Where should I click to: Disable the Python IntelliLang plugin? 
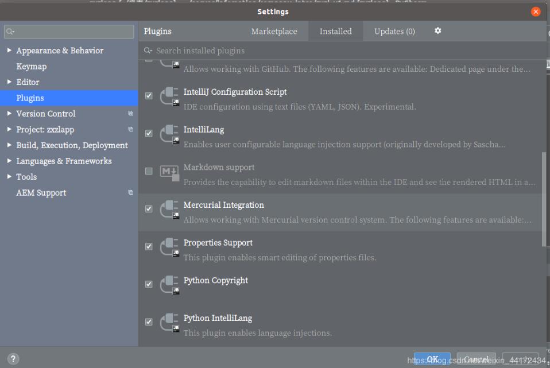coord(149,321)
